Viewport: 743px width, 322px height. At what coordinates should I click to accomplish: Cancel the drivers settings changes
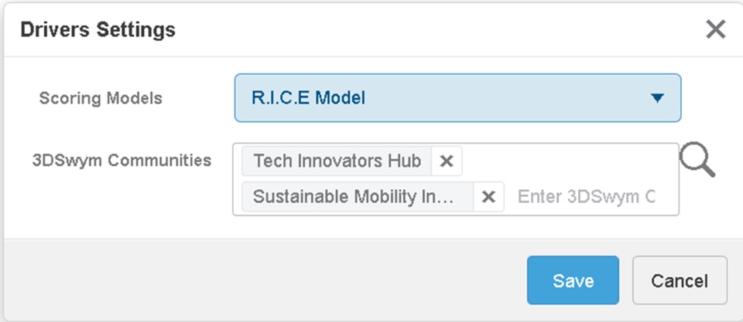click(679, 280)
